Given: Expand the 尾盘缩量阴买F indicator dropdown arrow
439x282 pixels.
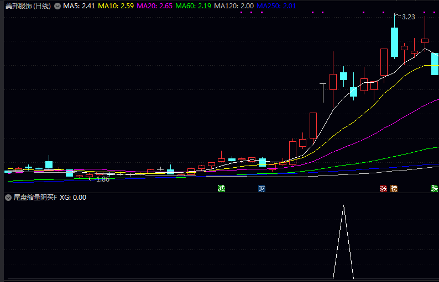Looking at the screenshot, I should coord(8,197).
